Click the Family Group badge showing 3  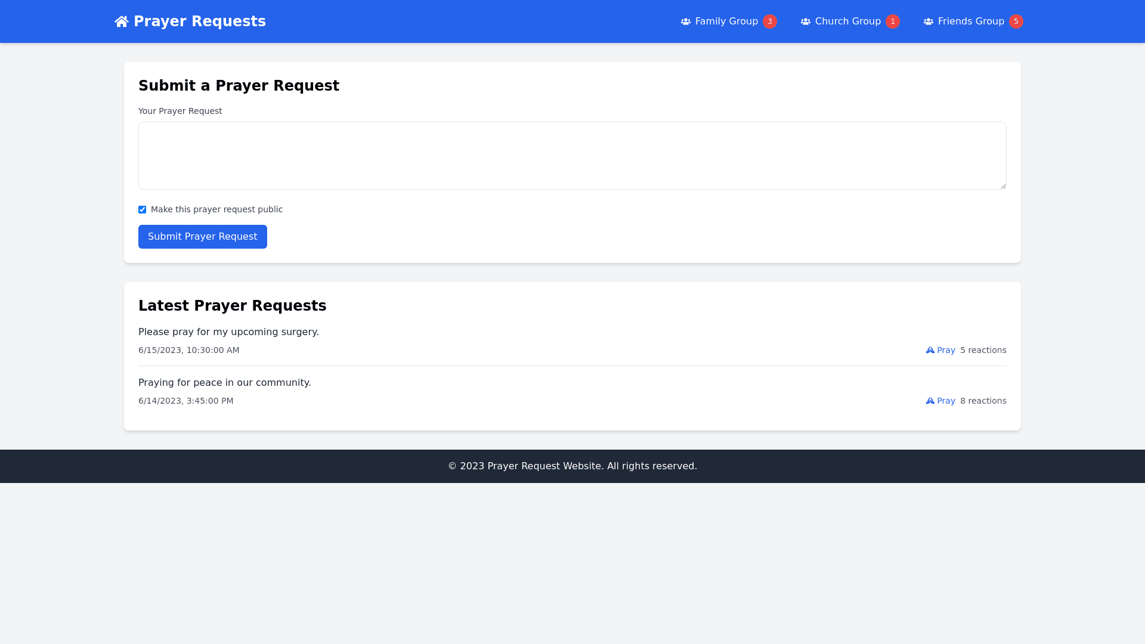pyautogui.click(x=770, y=21)
